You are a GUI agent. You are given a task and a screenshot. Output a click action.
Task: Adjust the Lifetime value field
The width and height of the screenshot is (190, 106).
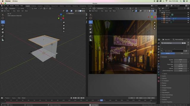180,69
